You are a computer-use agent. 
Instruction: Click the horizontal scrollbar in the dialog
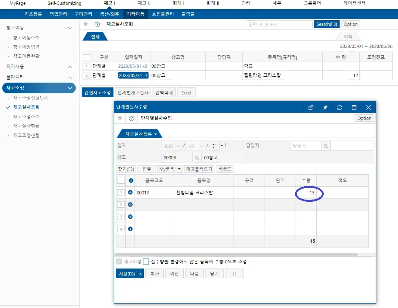[x=236, y=255]
